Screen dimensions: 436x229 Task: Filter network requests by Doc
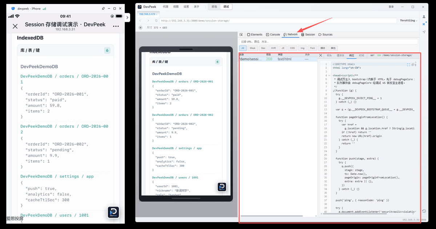tap(263, 48)
